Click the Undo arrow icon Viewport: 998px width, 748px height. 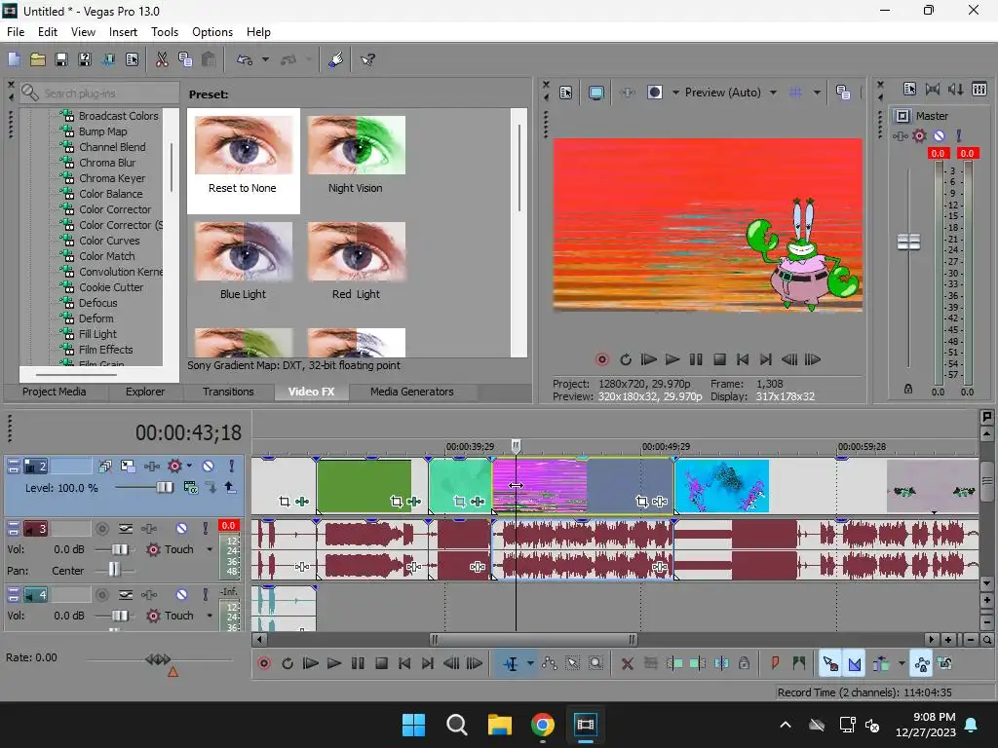coord(245,59)
